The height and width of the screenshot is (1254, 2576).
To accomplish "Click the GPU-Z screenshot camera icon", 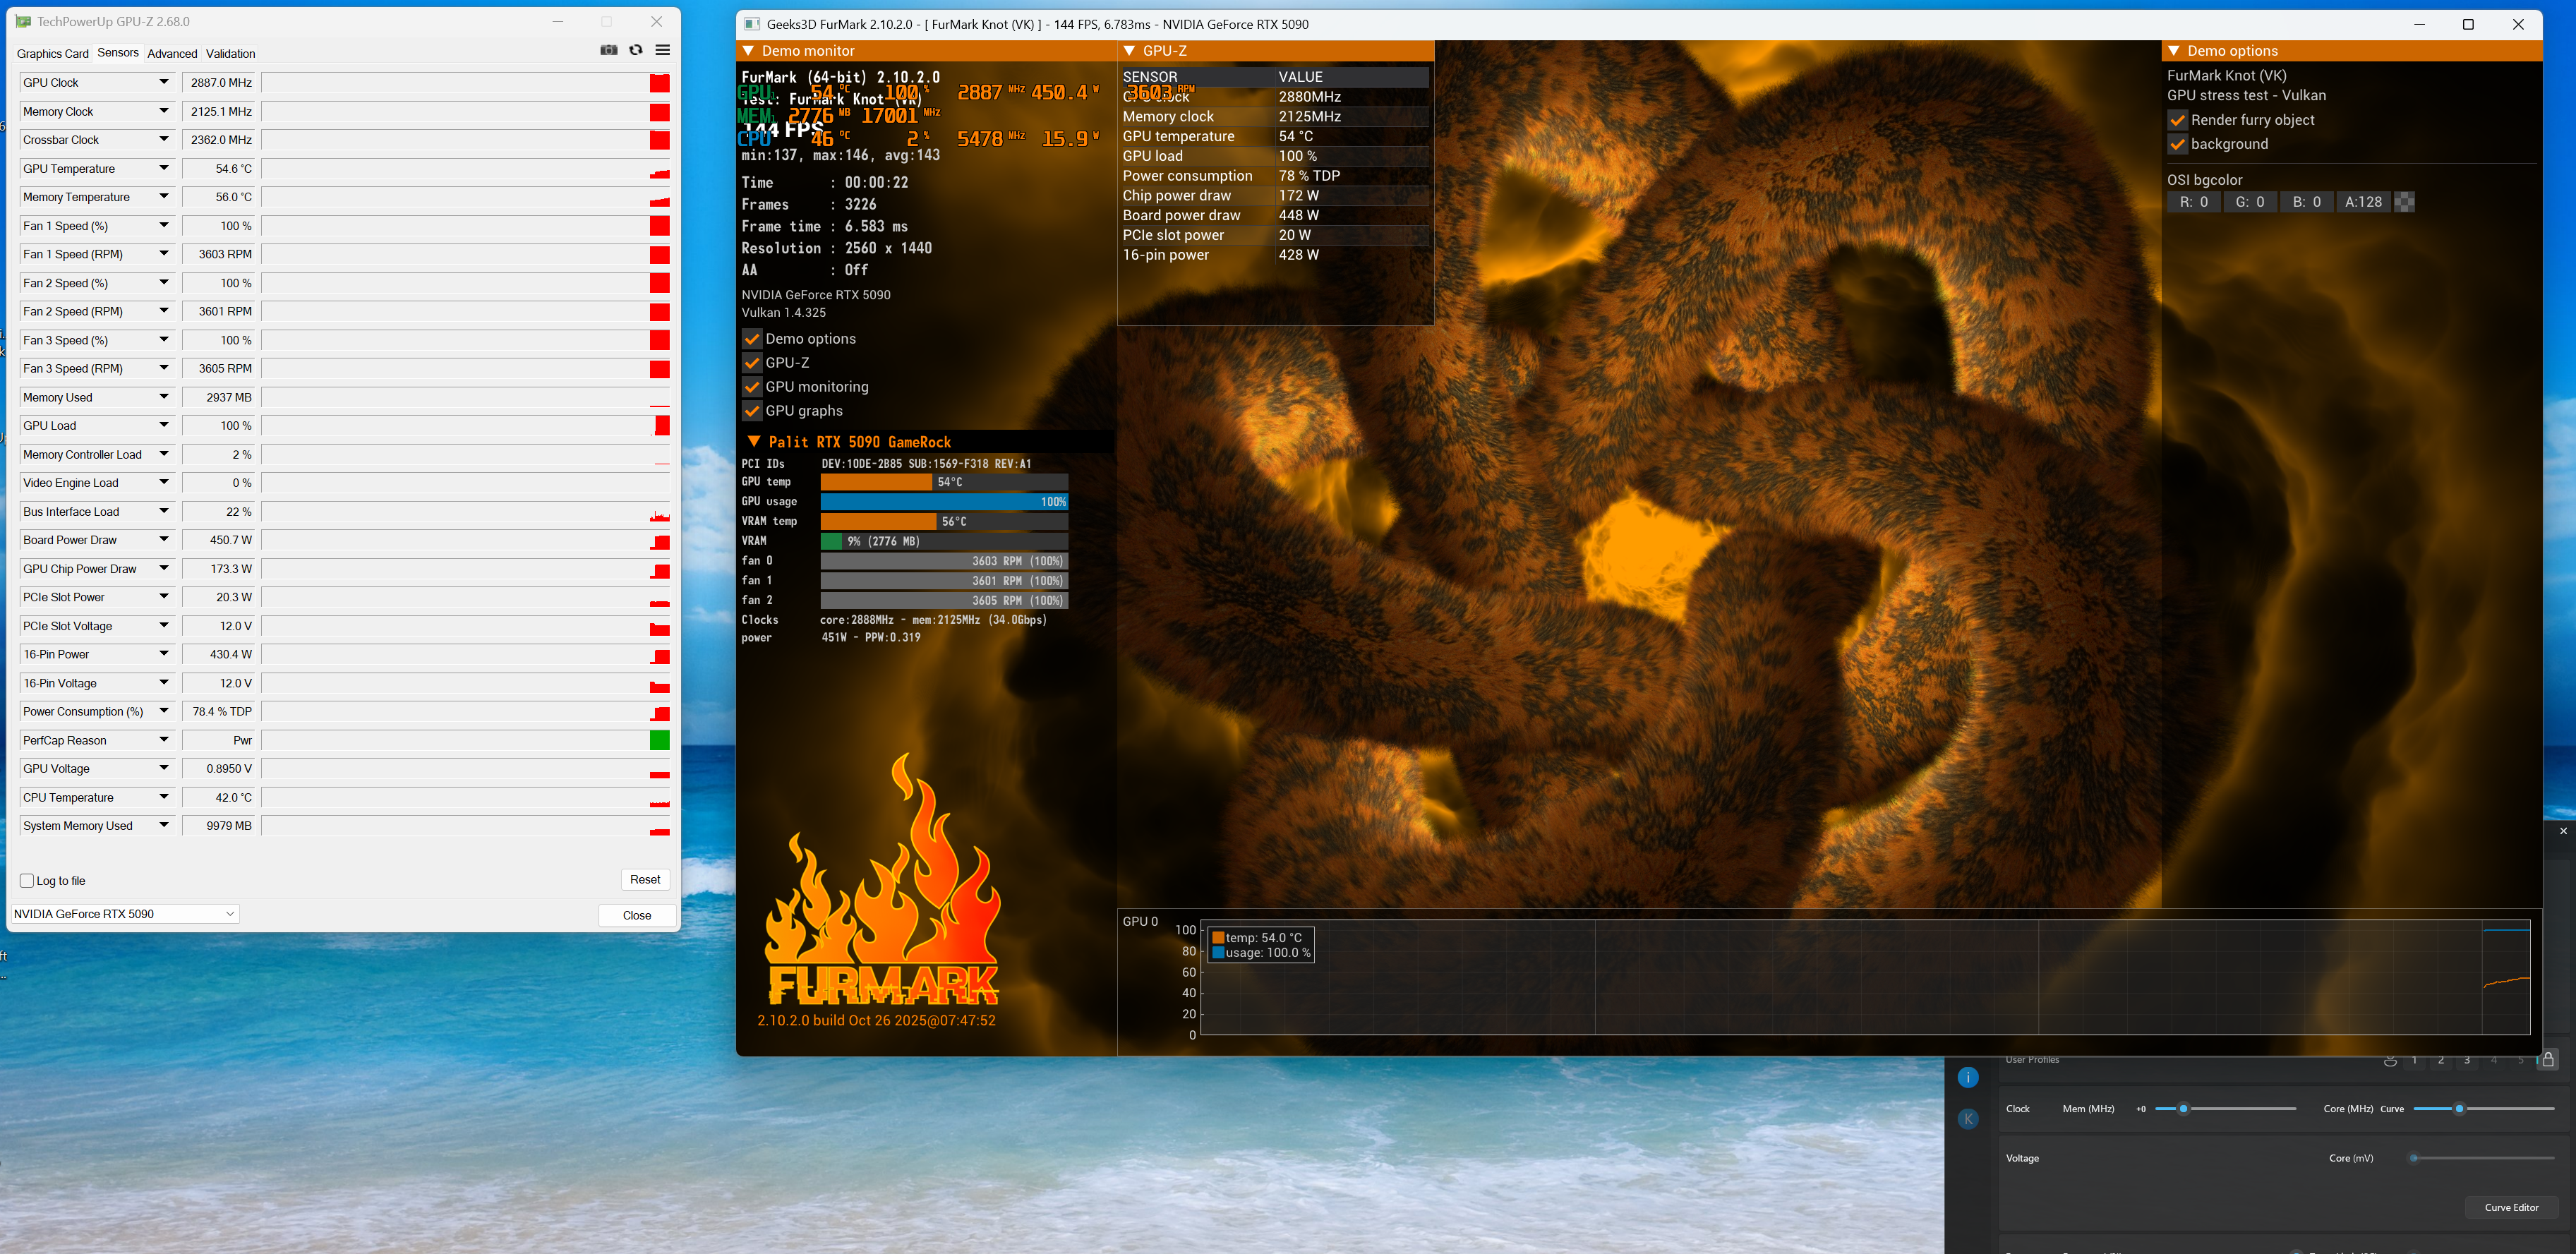I will point(608,50).
